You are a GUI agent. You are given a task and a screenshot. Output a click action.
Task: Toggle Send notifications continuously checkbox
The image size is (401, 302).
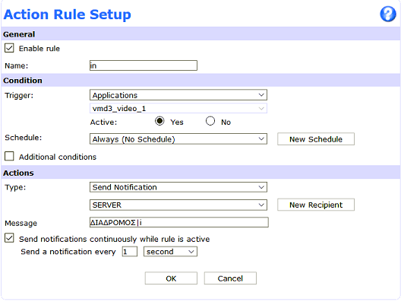[9, 238]
